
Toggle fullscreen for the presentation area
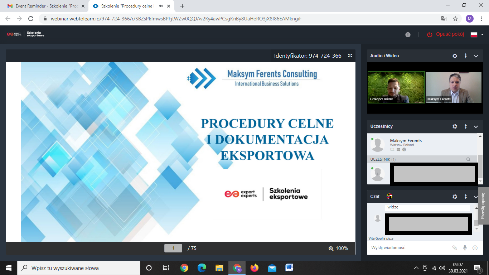[350, 56]
